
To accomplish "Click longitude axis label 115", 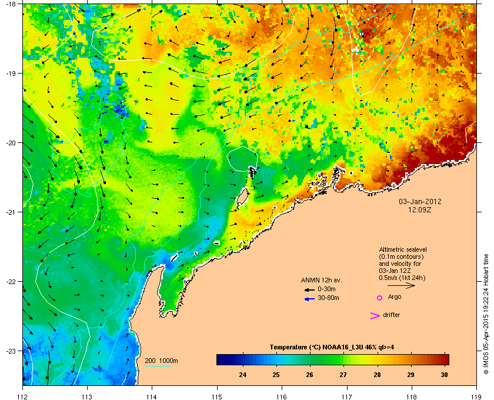I will pyautogui.click(x=217, y=397).
